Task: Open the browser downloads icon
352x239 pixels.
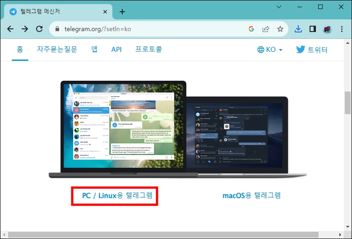Action: coord(298,29)
